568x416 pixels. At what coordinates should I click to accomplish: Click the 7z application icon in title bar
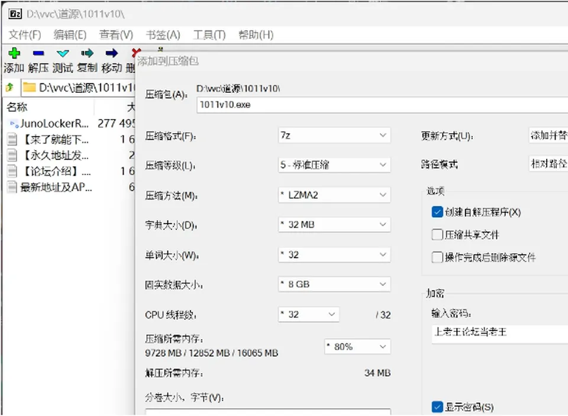[x=15, y=14]
